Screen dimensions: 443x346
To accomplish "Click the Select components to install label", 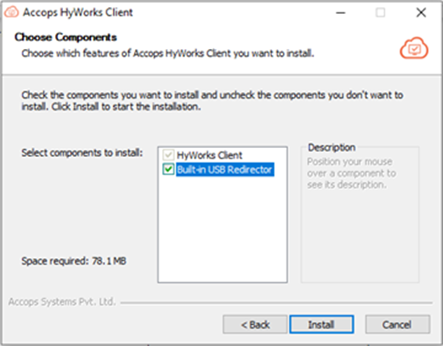I will point(82,152).
